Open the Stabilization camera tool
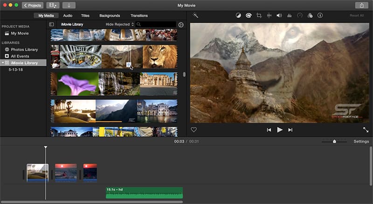The height and width of the screenshot is (204, 373). 269,15
